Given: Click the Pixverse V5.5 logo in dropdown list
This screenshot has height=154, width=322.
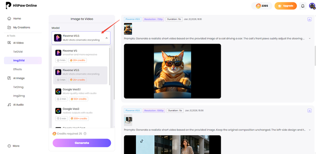Looking at the screenshot, I should pos(58,72).
